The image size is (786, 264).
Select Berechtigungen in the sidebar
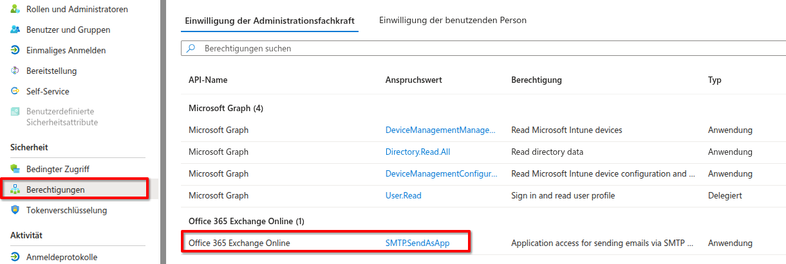point(55,189)
